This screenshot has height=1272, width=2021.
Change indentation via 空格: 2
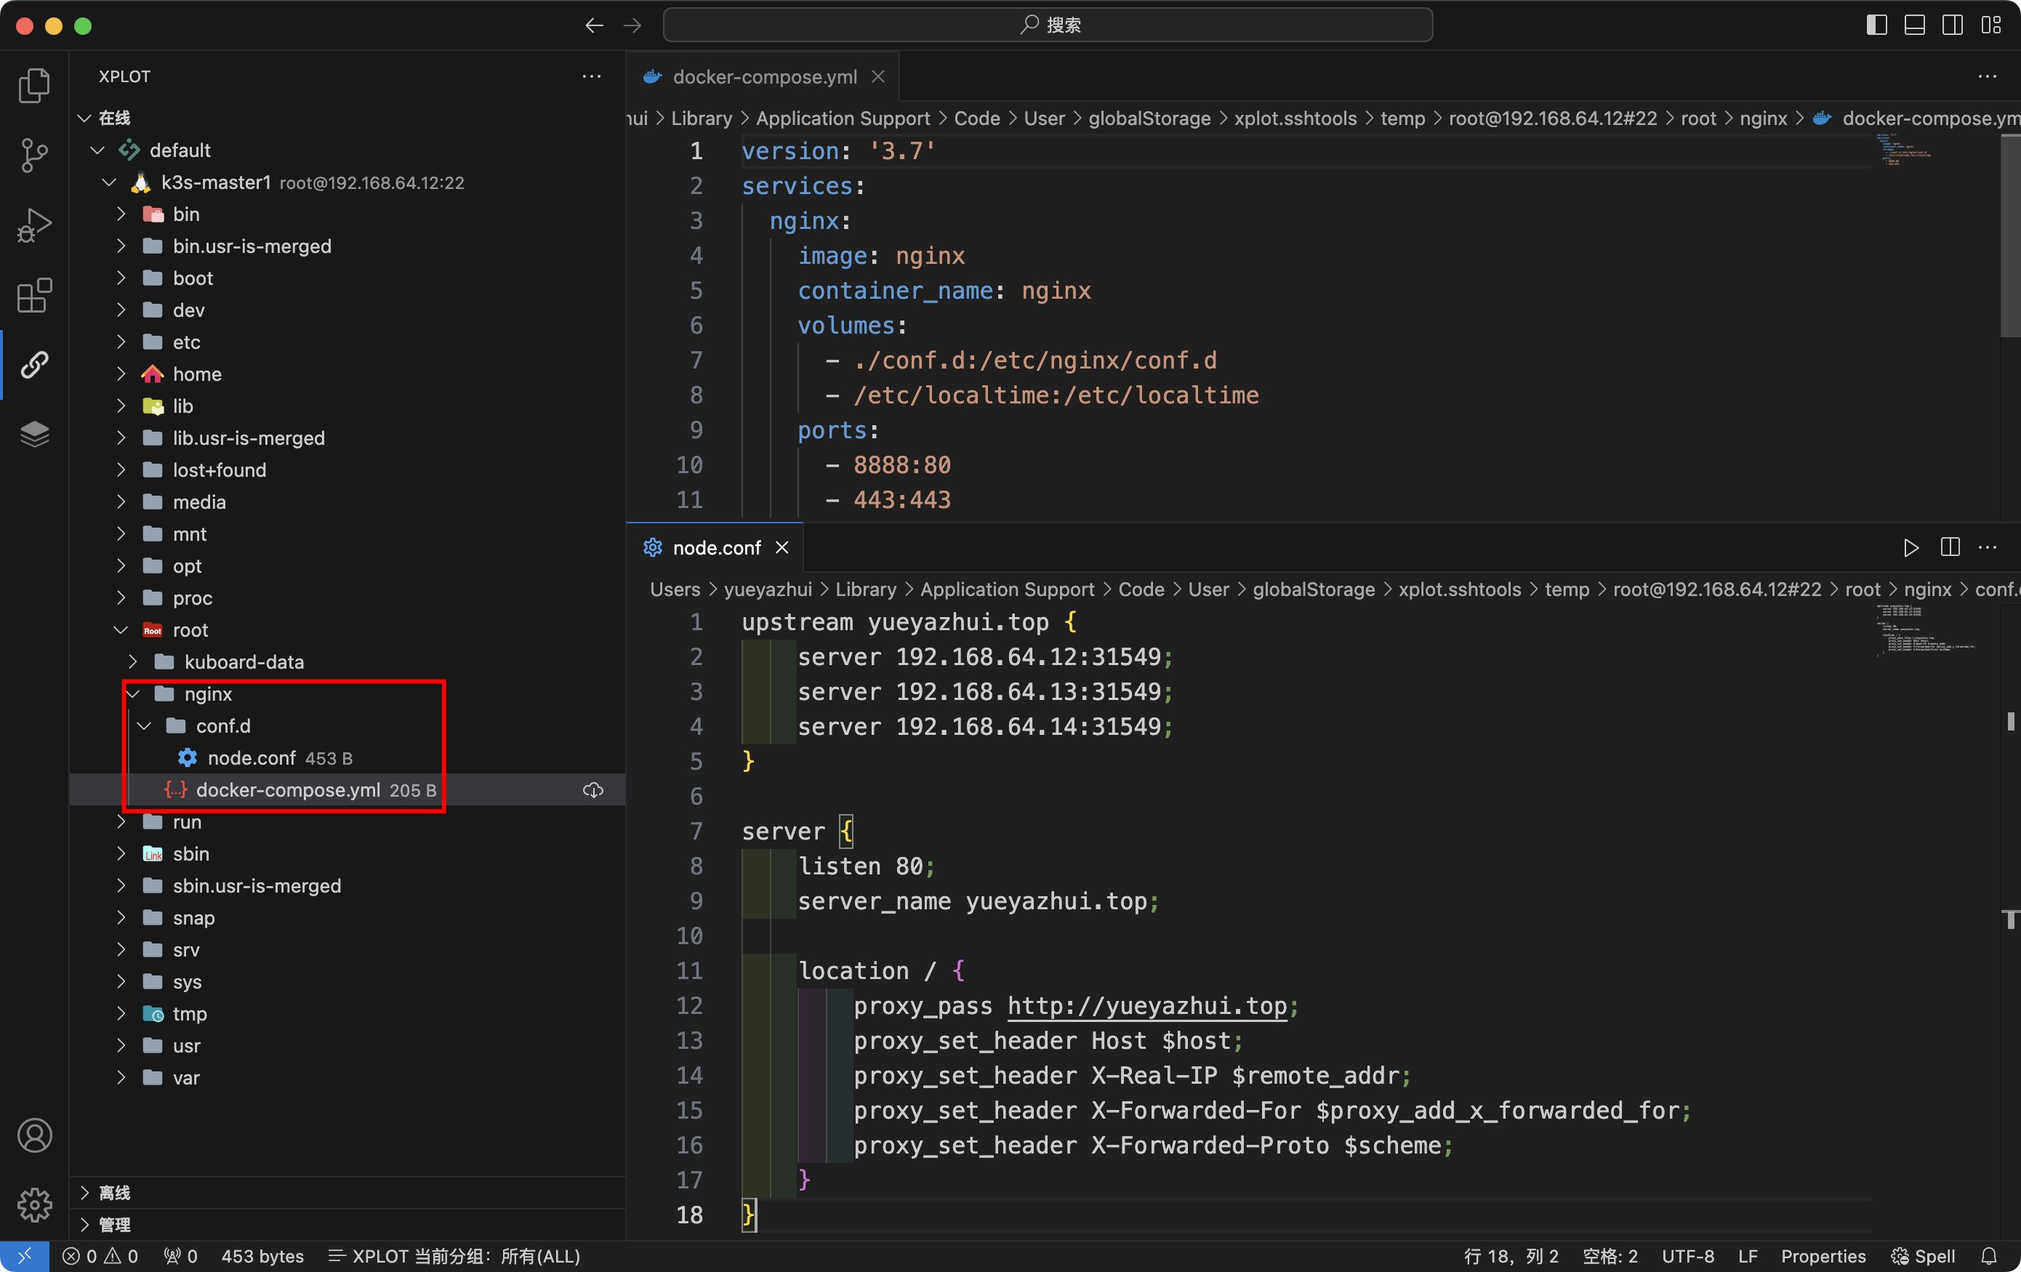[1610, 1256]
